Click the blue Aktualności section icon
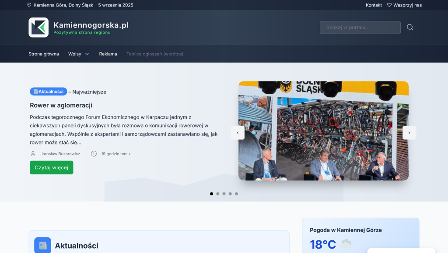The height and width of the screenshot is (253, 448). click(x=42, y=246)
